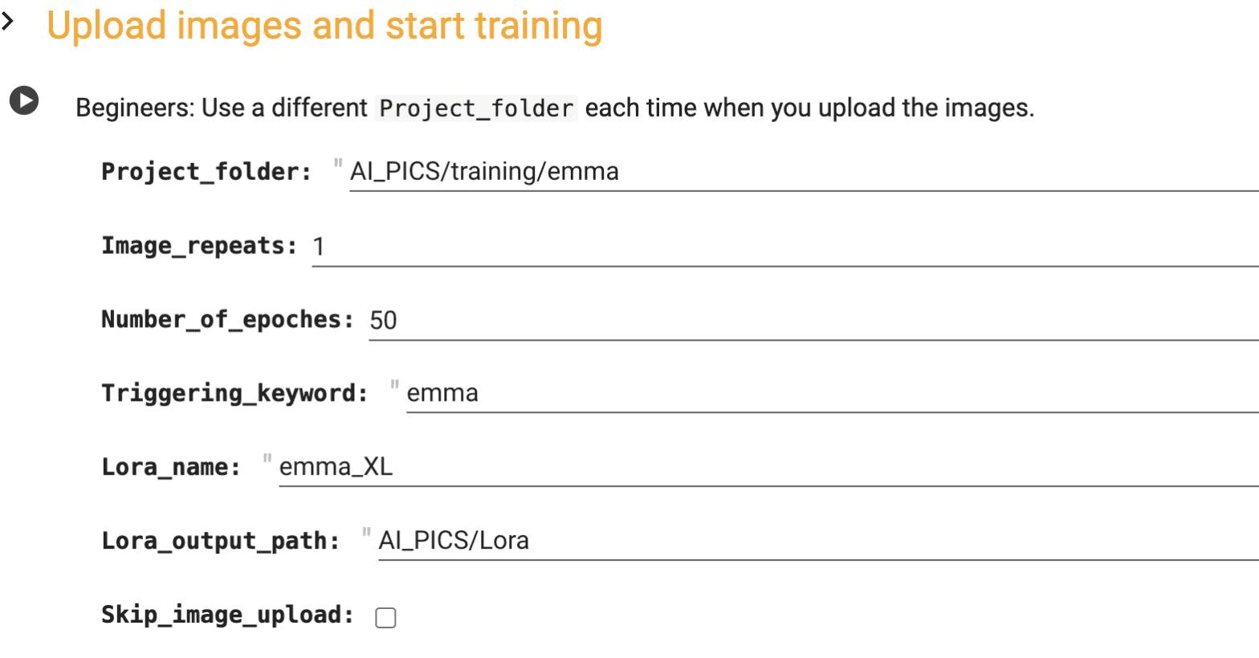This screenshot has height=658, width=1259.
Task: Click the bold Project_folder form label
Action: point(206,172)
